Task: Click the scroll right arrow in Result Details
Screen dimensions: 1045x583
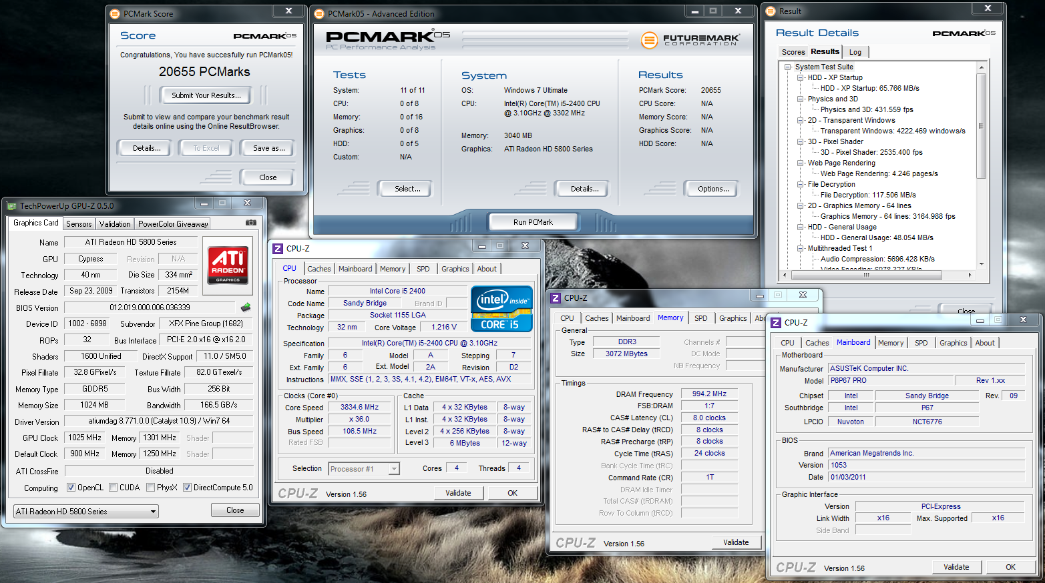Action: tap(970, 275)
